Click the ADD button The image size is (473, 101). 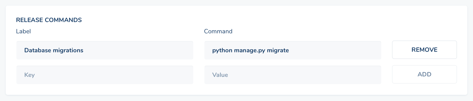pos(424,74)
